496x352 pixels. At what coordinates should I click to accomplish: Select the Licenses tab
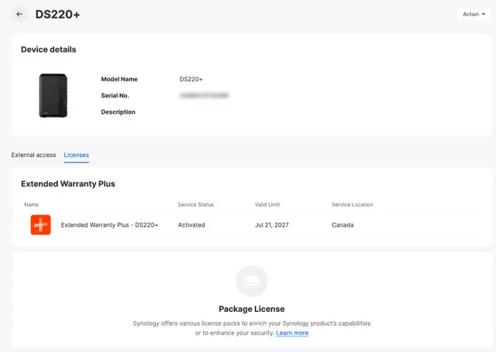tap(76, 155)
